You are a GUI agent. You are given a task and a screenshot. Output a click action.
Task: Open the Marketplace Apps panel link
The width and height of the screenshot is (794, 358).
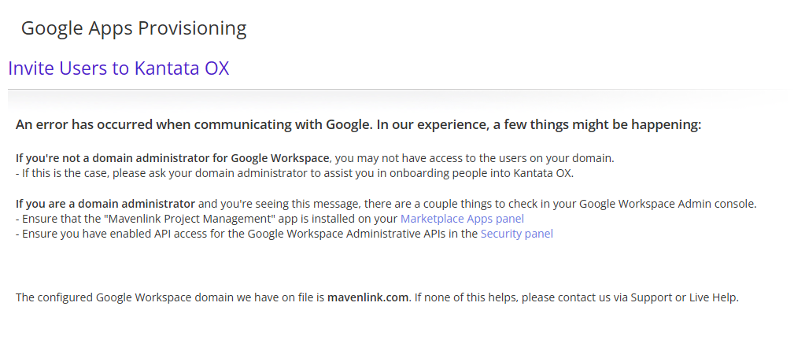(x=462, y=219)
